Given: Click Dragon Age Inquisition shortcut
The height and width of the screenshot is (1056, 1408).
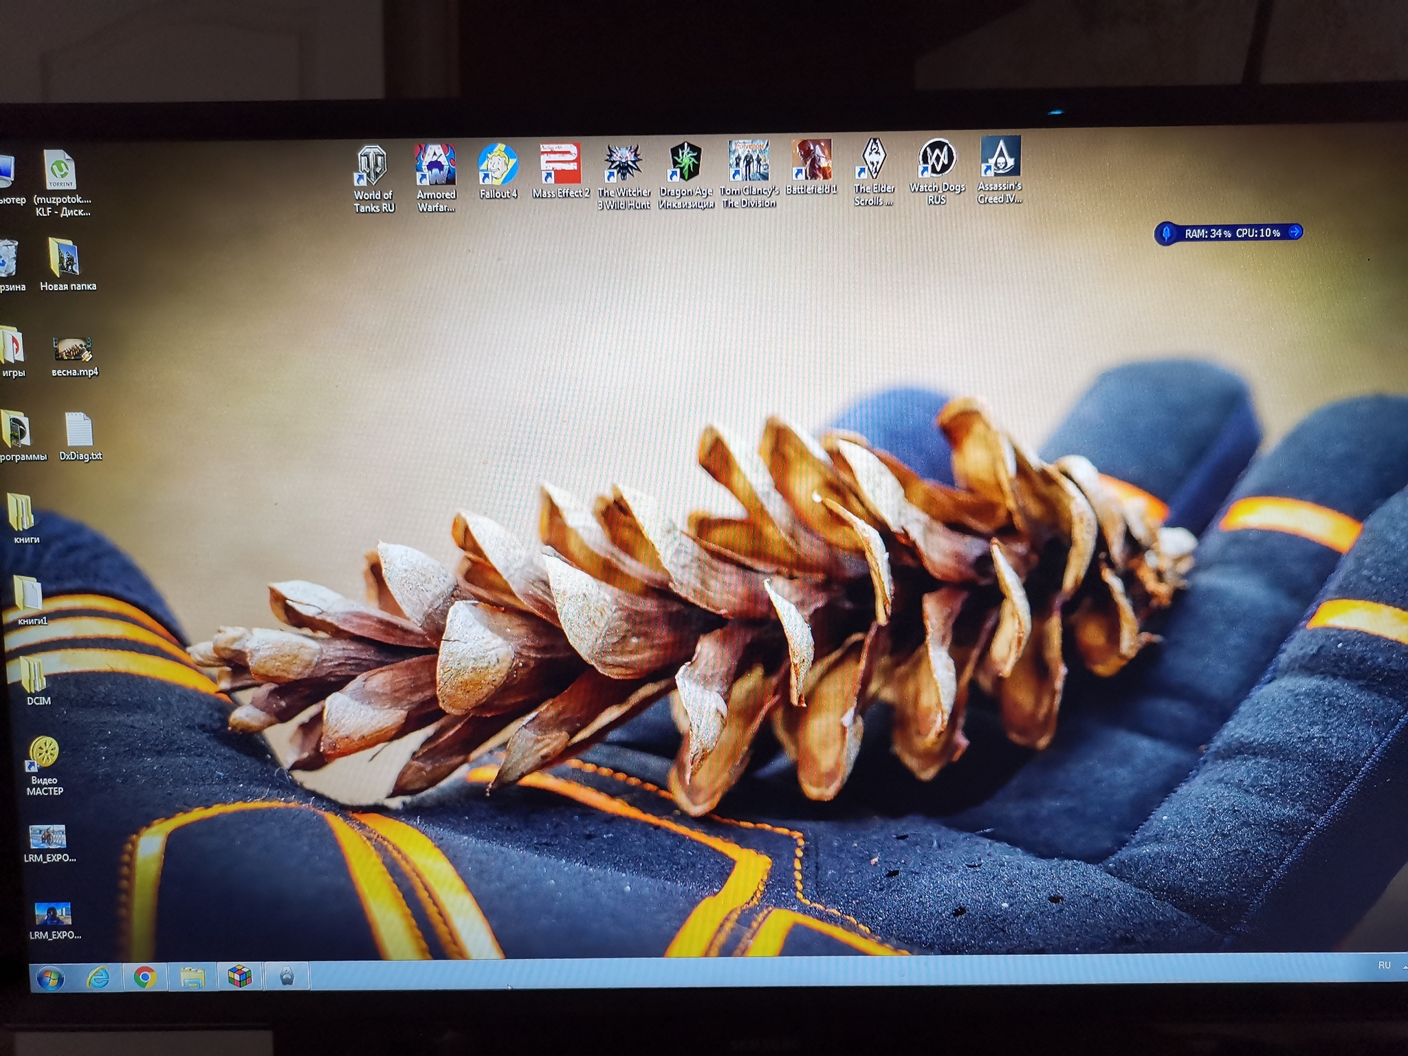Looking at the screenshot, I should pos(685,162).
